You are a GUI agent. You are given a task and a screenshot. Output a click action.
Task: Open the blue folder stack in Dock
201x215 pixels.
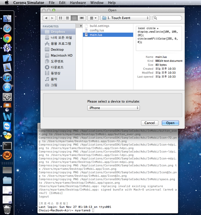click(7, 180)
